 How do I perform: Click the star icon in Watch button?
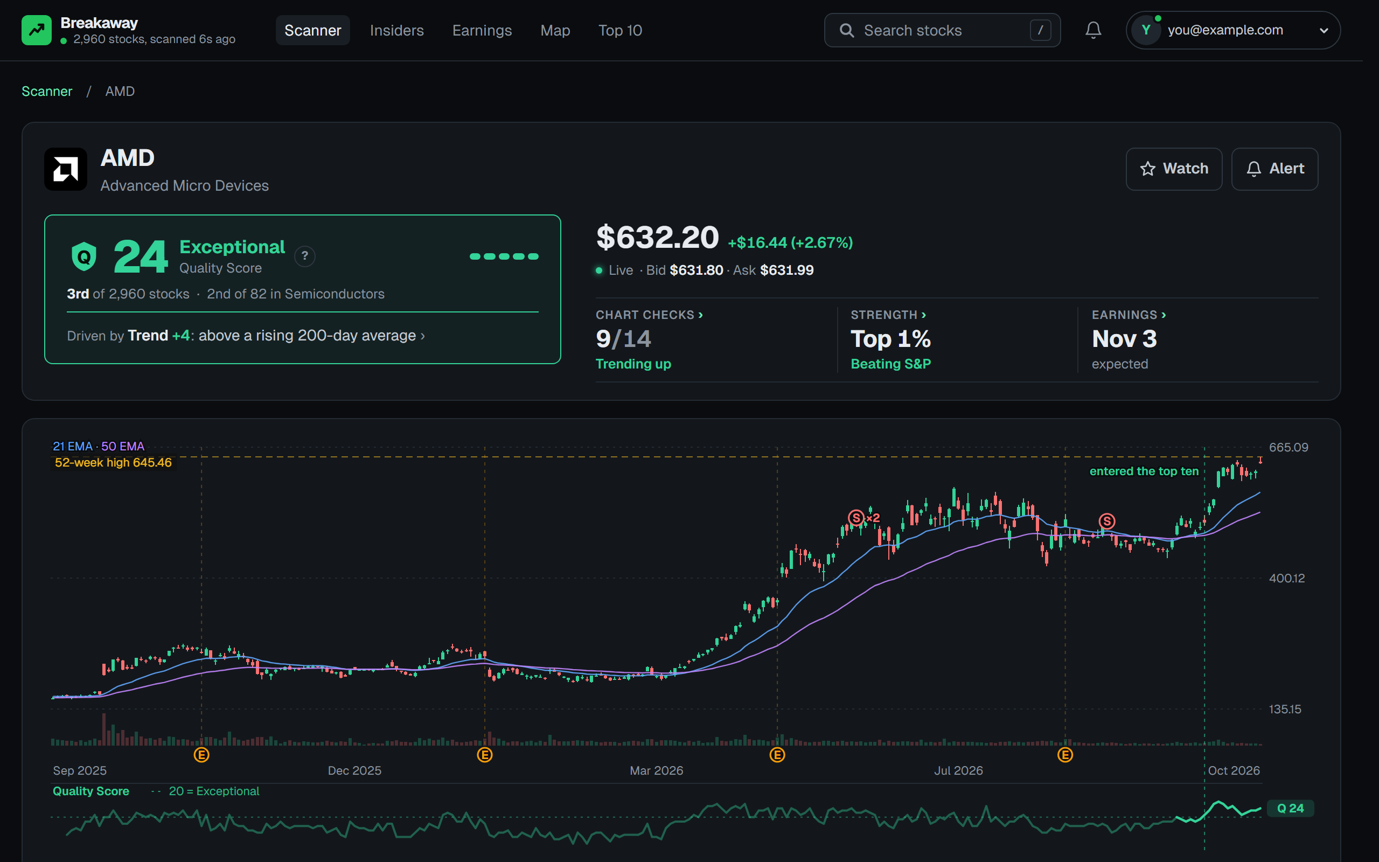click(1148, 169)
